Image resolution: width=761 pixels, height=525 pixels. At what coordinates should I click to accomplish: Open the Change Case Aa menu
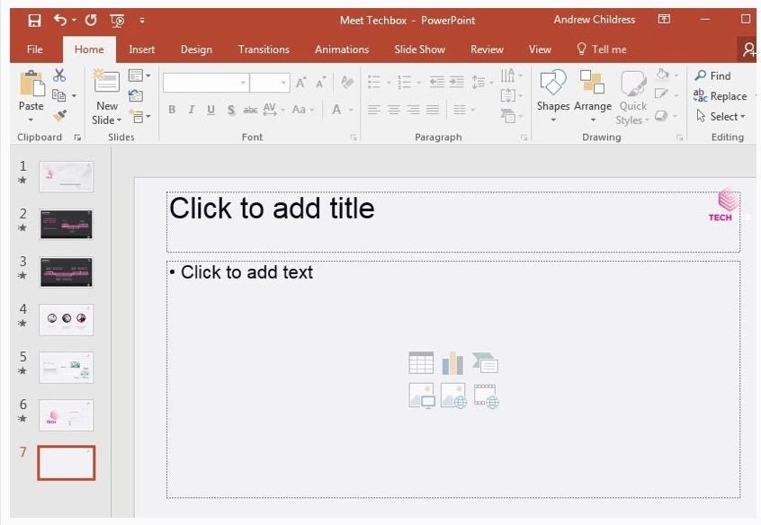[x=303, y=110]
